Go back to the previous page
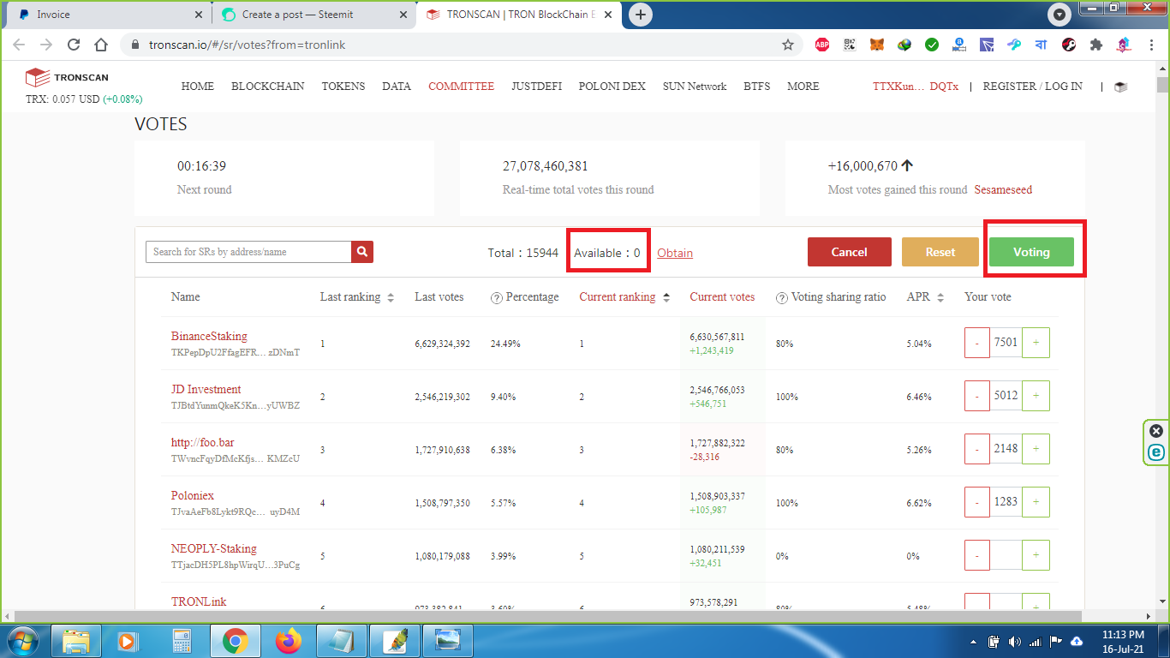The image size is (1170, 658). [19, 45]
